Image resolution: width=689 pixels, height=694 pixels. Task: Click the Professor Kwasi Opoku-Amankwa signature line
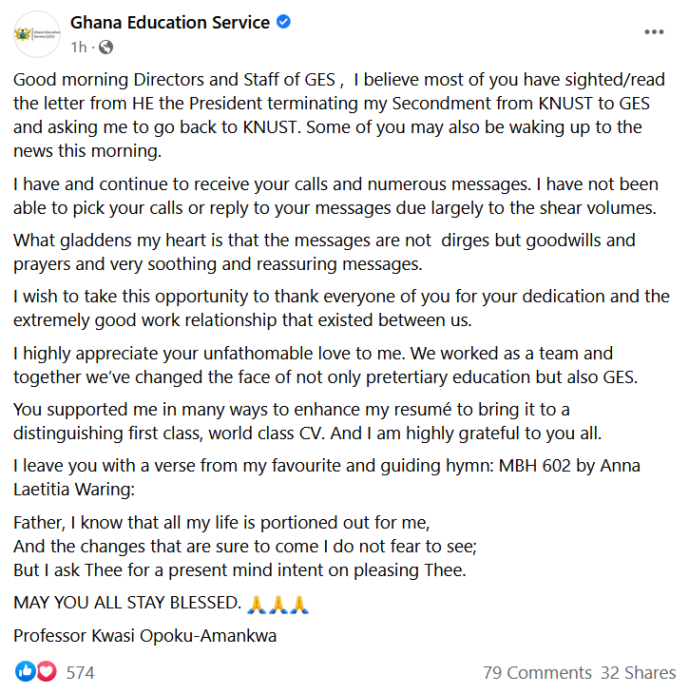click(145, 636)
